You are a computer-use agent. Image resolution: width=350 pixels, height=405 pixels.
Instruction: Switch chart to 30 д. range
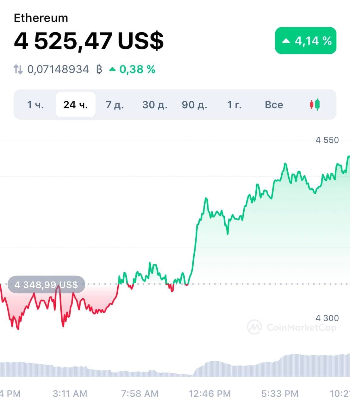(155, 104)
